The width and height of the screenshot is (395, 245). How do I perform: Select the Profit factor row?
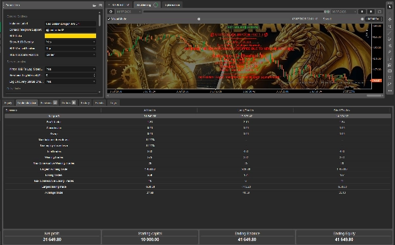[x=198, y=122]
